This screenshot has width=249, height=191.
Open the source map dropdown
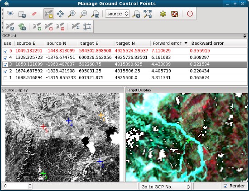click(117, 14)
